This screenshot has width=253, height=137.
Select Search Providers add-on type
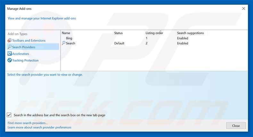click(x=33, y=47)
